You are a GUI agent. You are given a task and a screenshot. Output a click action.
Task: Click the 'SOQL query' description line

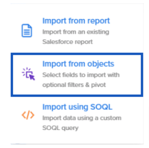pos(60,128)
